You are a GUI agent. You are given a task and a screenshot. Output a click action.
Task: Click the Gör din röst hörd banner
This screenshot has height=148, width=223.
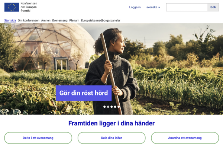click(x=84, y=93)
